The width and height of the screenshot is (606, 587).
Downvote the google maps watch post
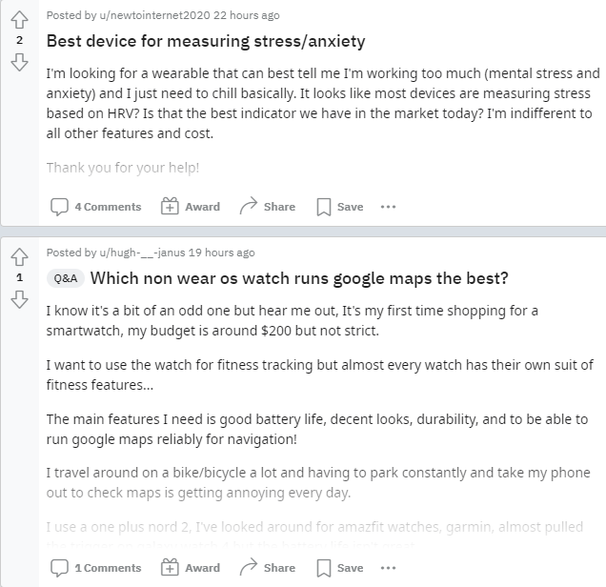pos(19,298)
